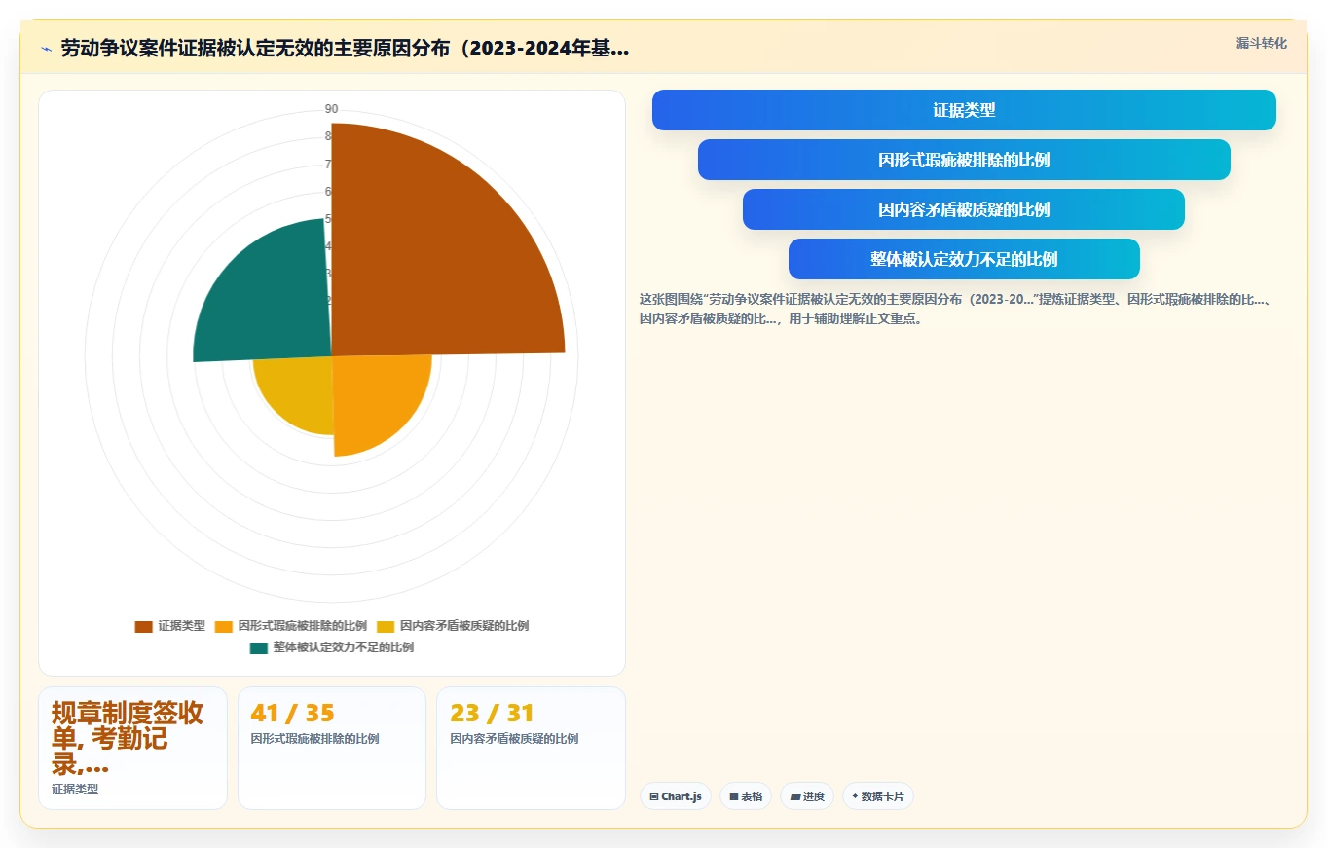Select the 证据类型 funnel bar
The height and width of the screenshot is (848, 1327).
pos(964,110)
